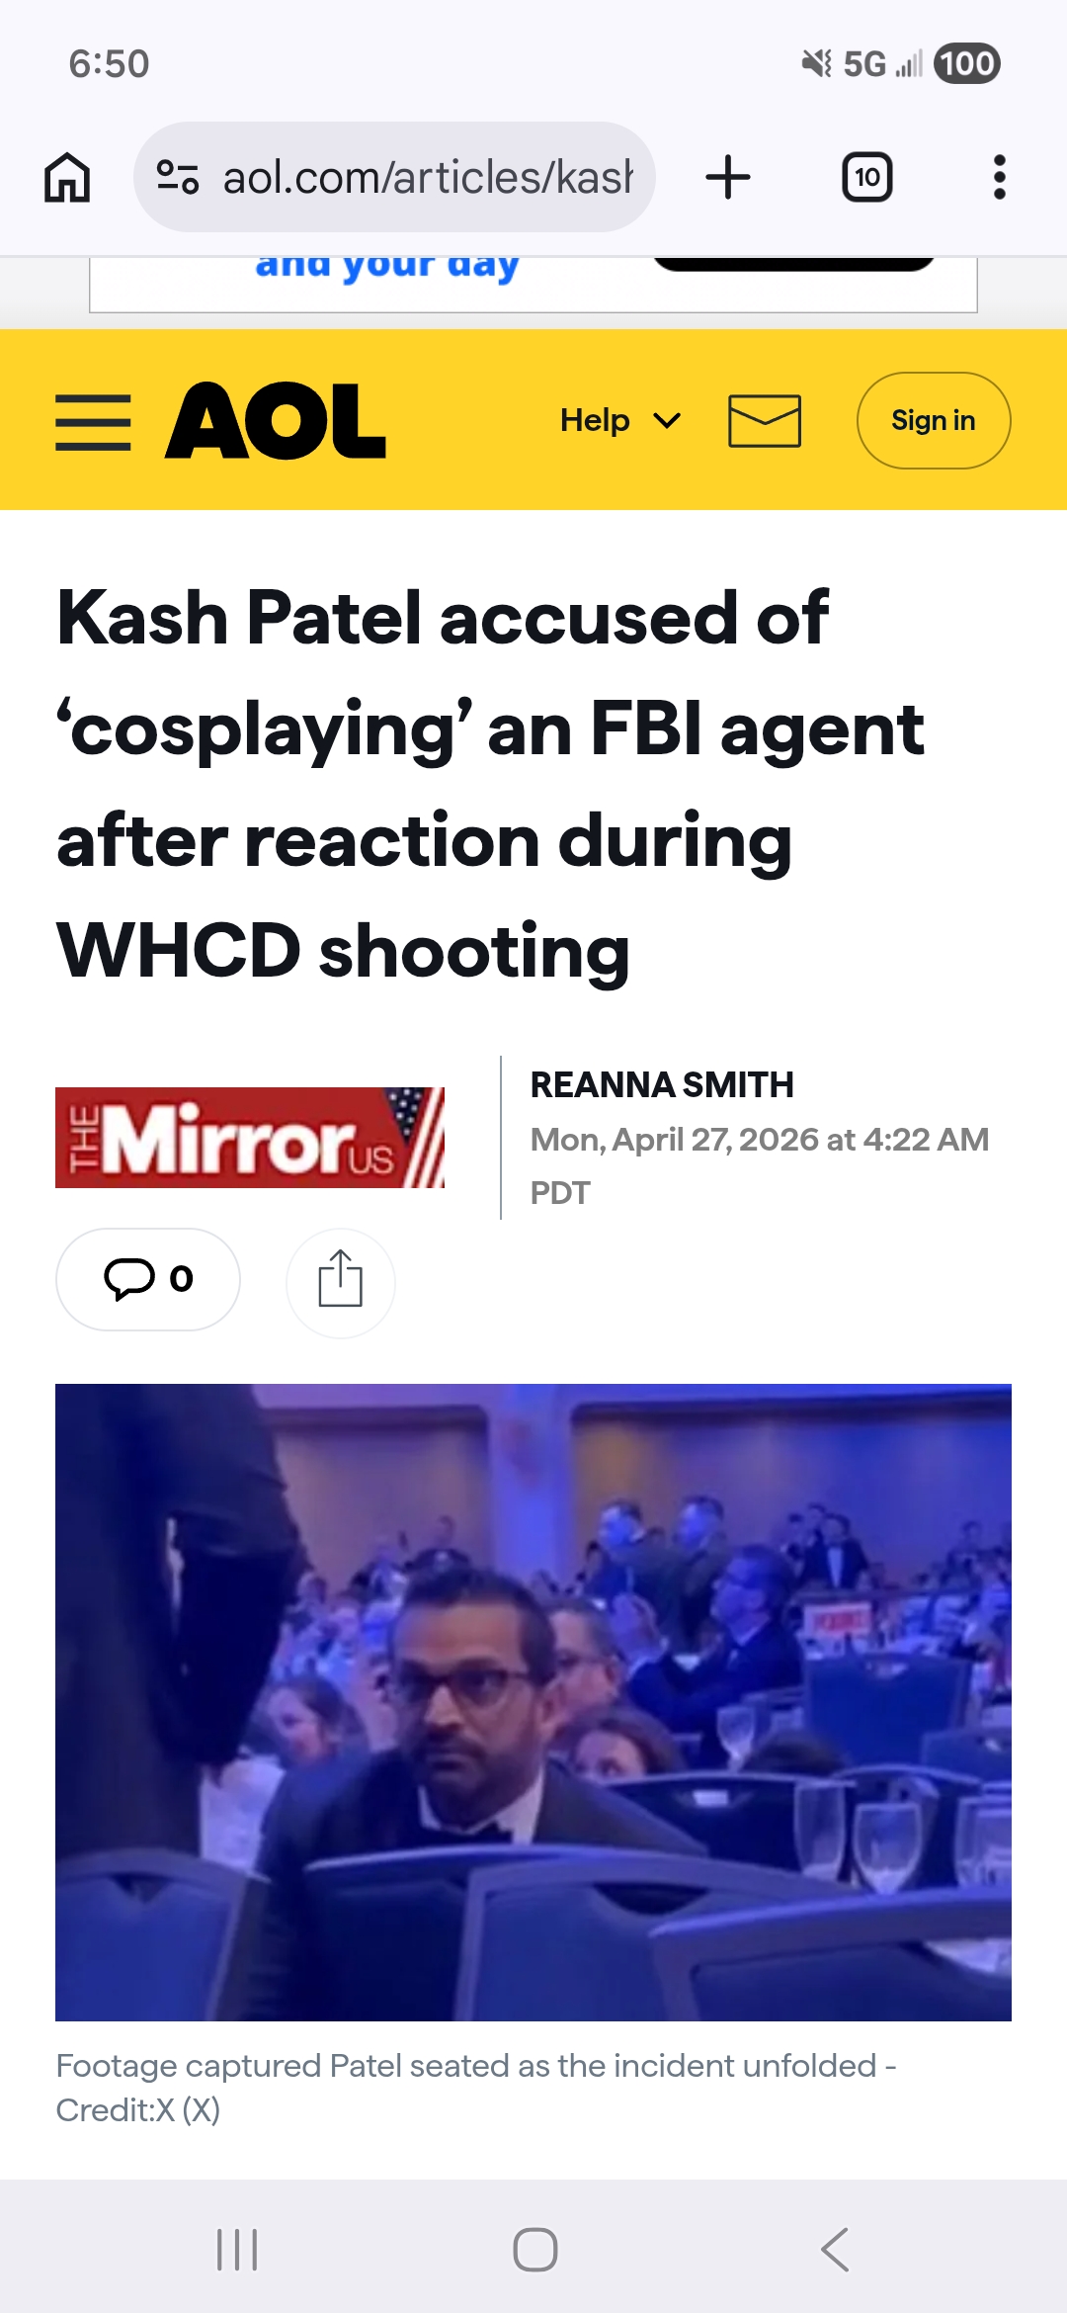The width and height of the screenshot is (1067, 2313).
Task: Tap Android recent apps button
Action: pos(237,2250)
